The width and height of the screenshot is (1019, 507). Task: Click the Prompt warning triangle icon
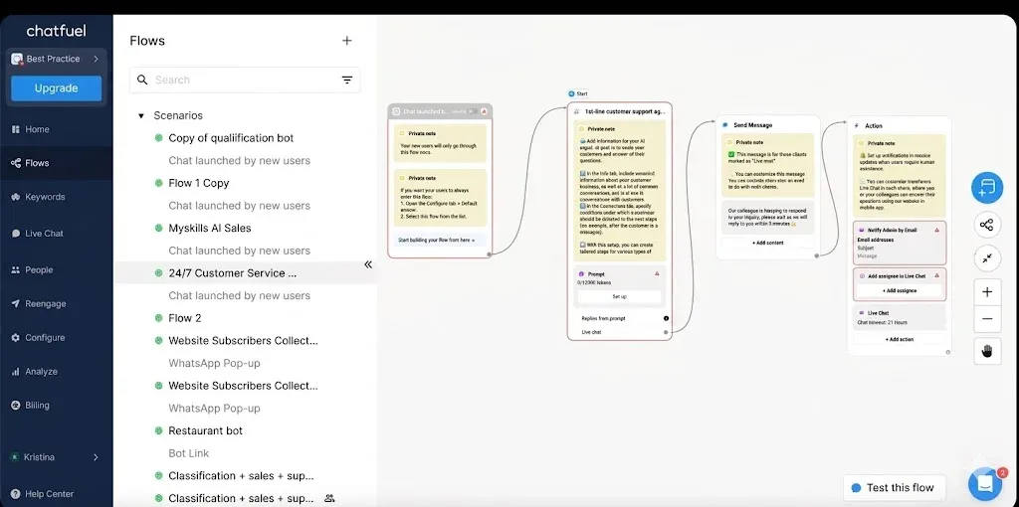click(657, 274)
